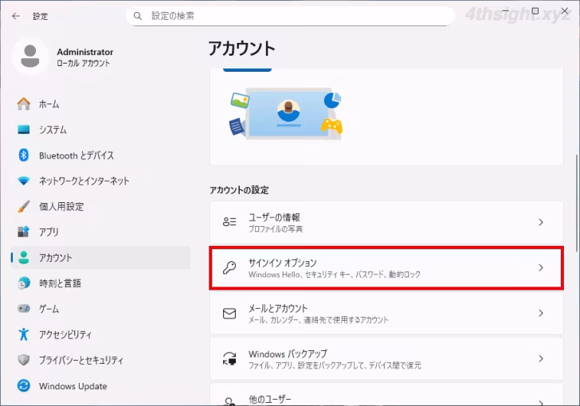
Task: Click the システム monitor icon
Action: point(24,130)
